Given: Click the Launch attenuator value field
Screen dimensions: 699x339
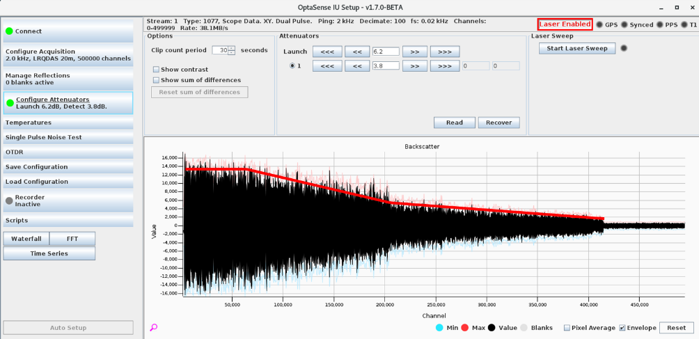Looking at the screenshot, I should click(385, 52).
